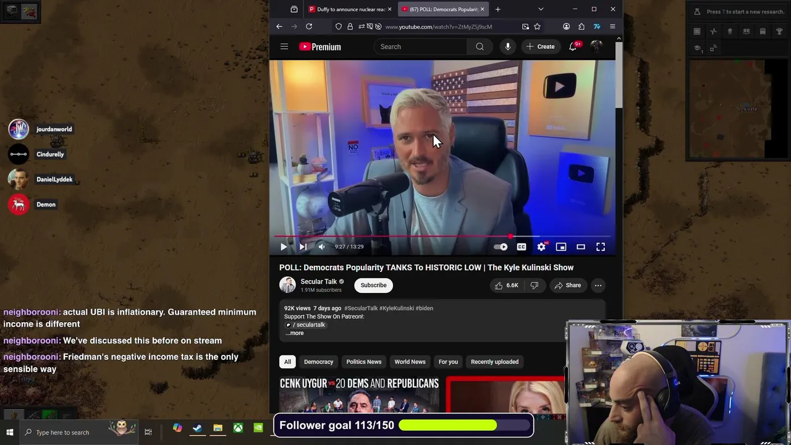This screenshot has width=791, height=445.
Task: Click the tracking protection shield icon
Action: coord(339,27)
